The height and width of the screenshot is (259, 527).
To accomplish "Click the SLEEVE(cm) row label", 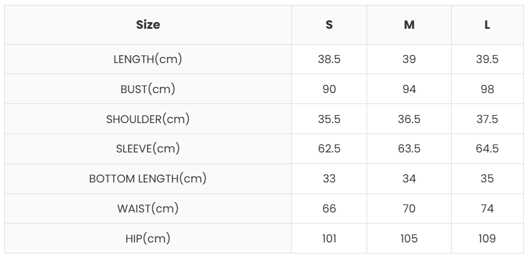I will 148,149.
